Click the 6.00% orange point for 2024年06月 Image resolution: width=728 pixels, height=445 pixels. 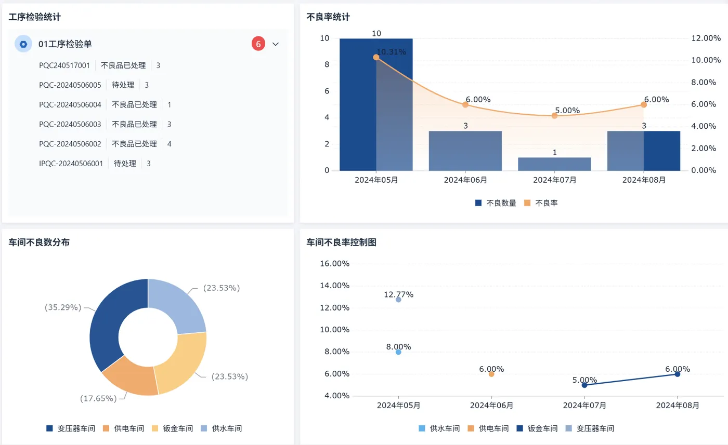click(491, 374)
